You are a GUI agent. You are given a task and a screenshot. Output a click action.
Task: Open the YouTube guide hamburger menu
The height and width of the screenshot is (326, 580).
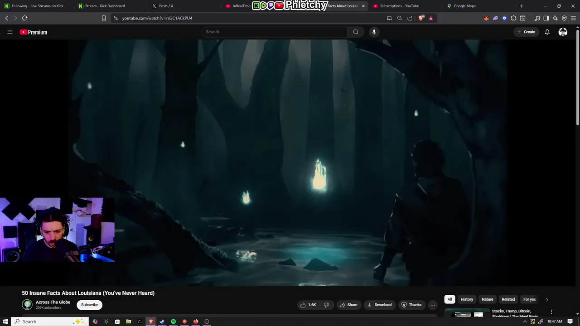[x=10, y=32]
